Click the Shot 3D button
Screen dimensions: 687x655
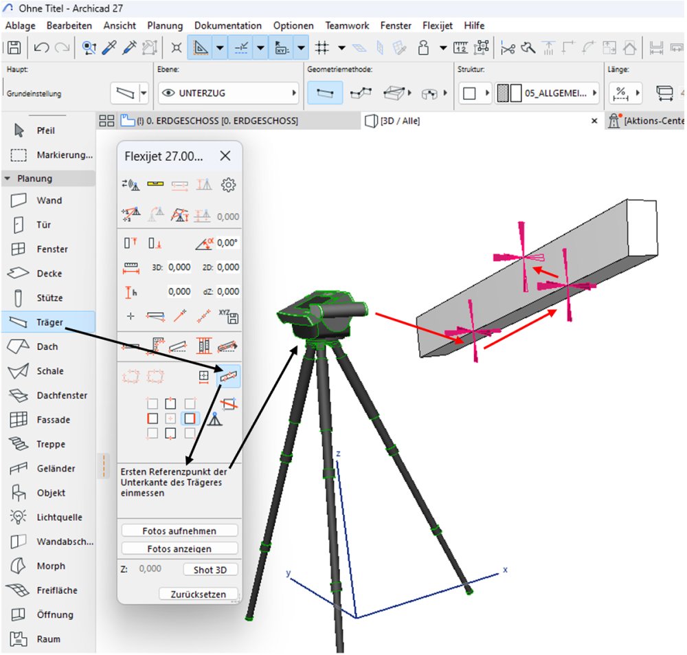click(x=210, y=569)
